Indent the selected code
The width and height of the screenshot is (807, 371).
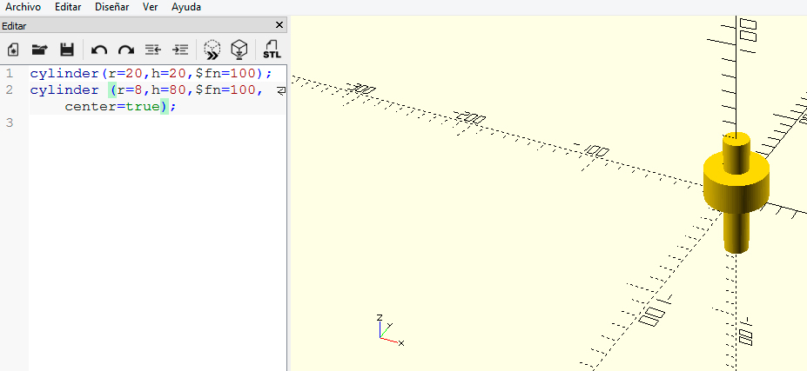coord(180,50)
